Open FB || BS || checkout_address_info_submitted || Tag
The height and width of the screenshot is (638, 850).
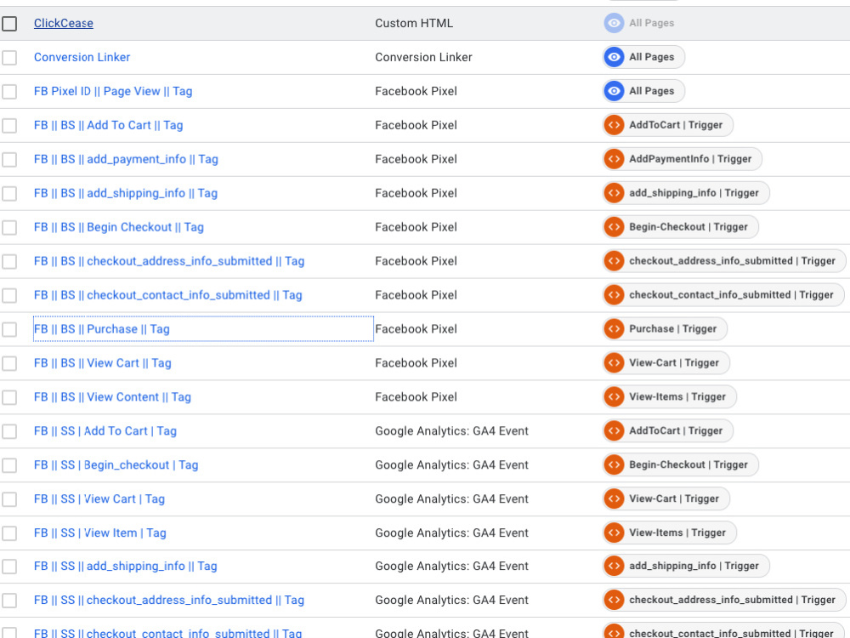pyautogui.click(x=169, y=261)
